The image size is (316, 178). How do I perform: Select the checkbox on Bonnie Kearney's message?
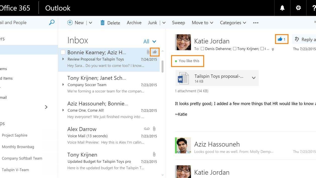pyautogui.click(x=63, y=52)
